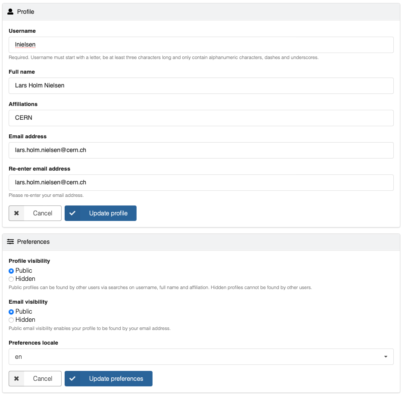Click the Affiliations field containing CERN
402x395 pixels.
point(201,118)
